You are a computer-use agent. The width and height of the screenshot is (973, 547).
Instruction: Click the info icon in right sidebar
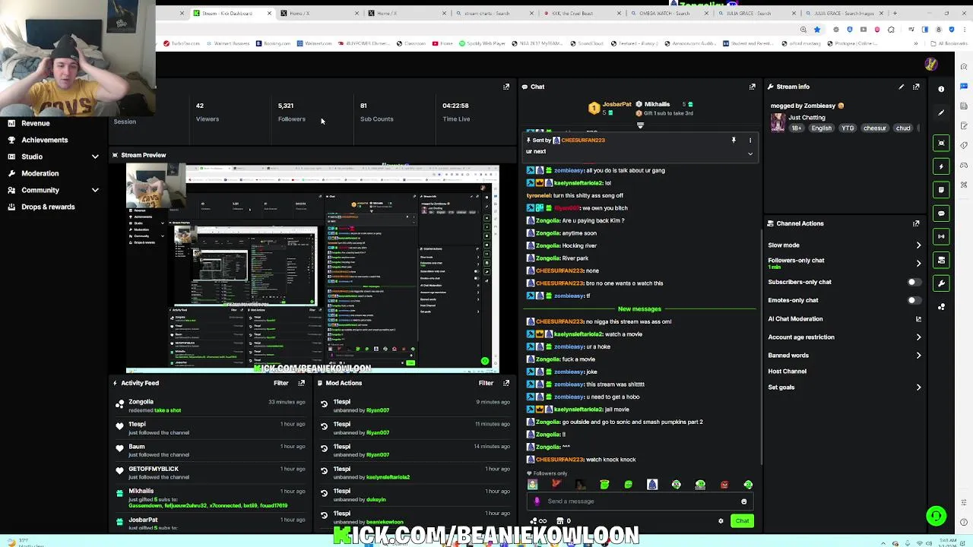[x=941, y=89]
